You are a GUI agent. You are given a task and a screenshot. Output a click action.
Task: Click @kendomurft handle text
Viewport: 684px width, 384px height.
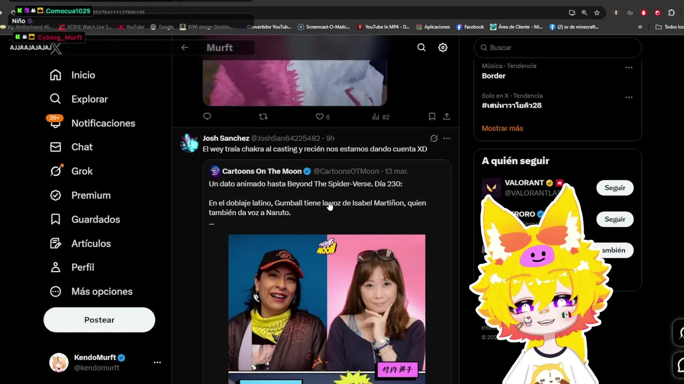(97, 367)
